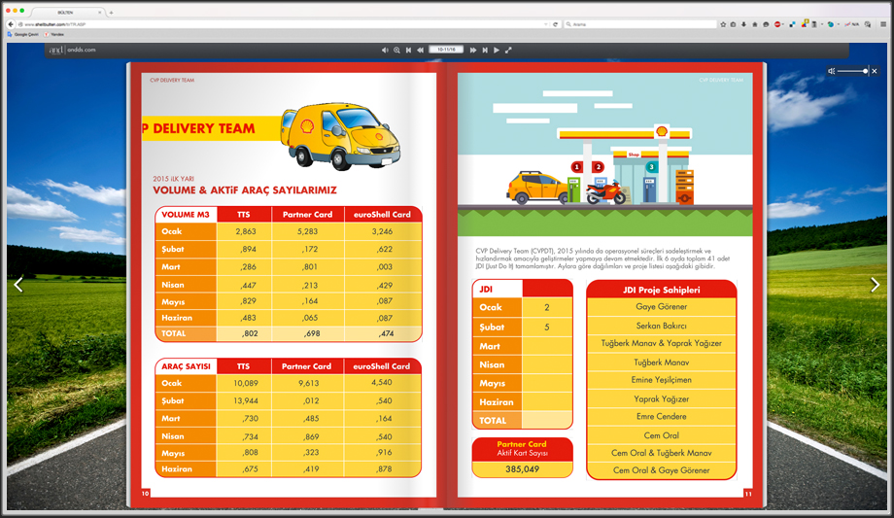Enter fullscreen mode in flipbook viewer
This screenshot has width=894, height=518.
(508, 51)
